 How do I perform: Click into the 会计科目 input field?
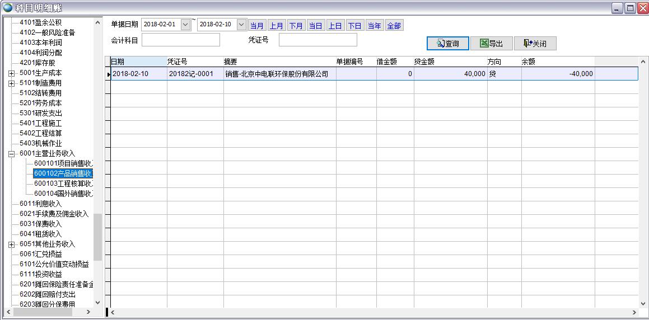click(181, 40)
